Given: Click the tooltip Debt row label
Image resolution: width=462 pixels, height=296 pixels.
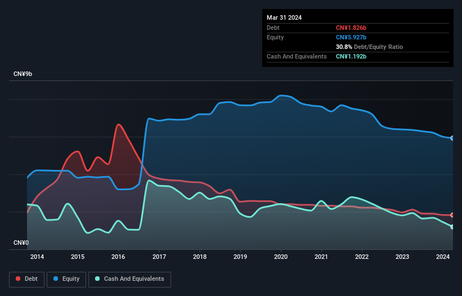Looking at the screenshot, I should (x=273, y=28).
